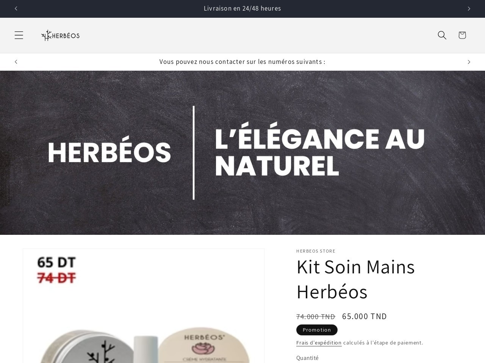Screen dimensions: 485x363
Task: Click the Kit Soin Mains product image
Action: pyautogui.click(x=144, y=306)
